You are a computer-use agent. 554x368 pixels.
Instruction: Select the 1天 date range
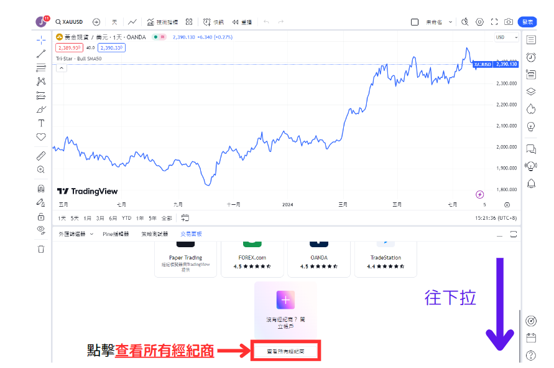coord(62,219)
